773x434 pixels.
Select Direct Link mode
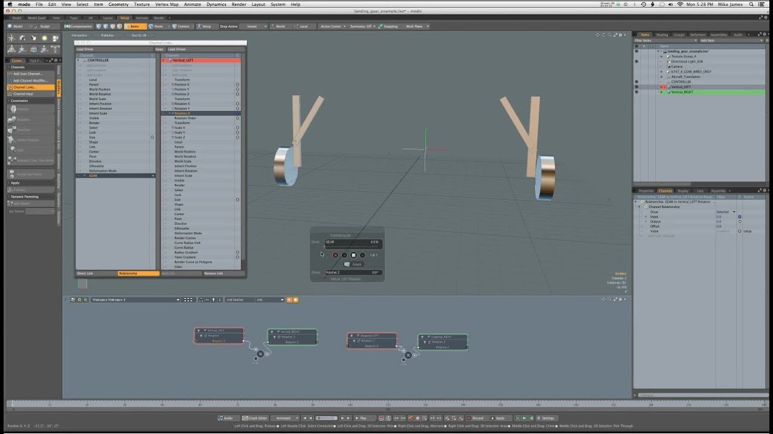click(96, 274)
